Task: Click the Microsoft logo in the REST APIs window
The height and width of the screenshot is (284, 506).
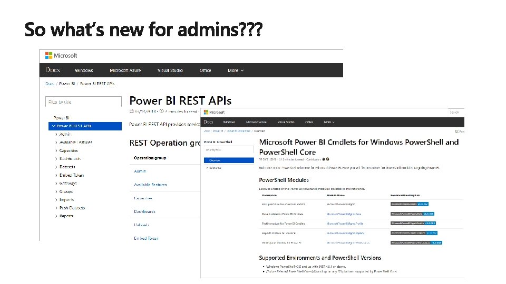Action: pyautogui.click(x=61, y=55)
